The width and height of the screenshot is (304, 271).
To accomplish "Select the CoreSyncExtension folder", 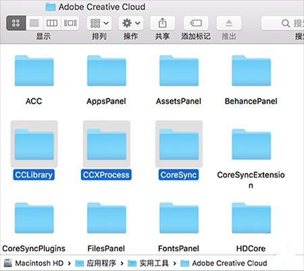I will pos(251,144).
